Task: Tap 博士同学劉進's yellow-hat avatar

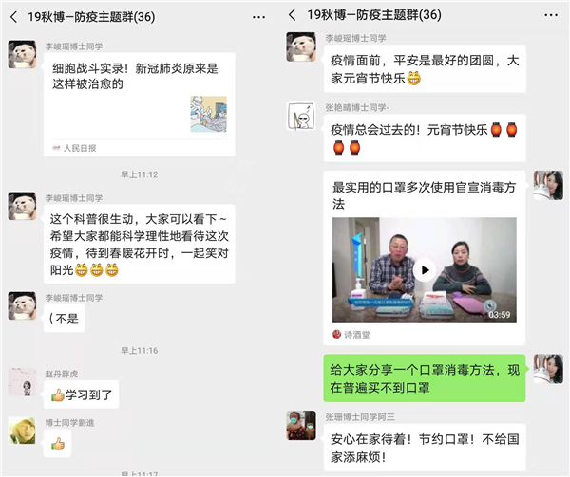Action: [22, 431]
